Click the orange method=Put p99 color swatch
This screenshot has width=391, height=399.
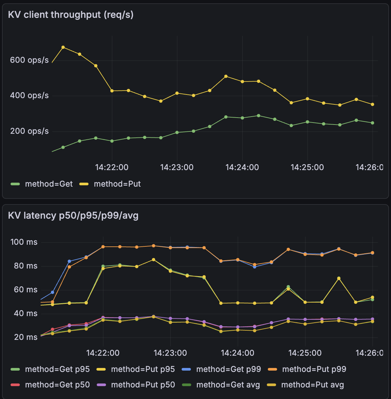click(x=272, y=369)
